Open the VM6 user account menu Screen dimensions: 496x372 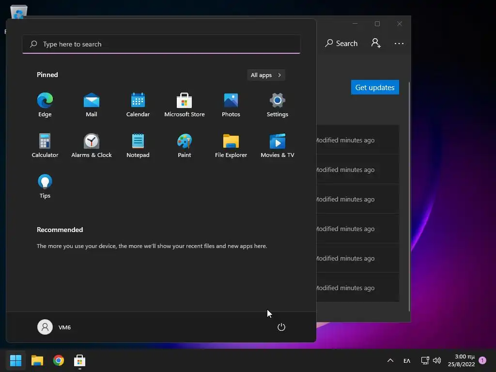[x=54, y=327]
